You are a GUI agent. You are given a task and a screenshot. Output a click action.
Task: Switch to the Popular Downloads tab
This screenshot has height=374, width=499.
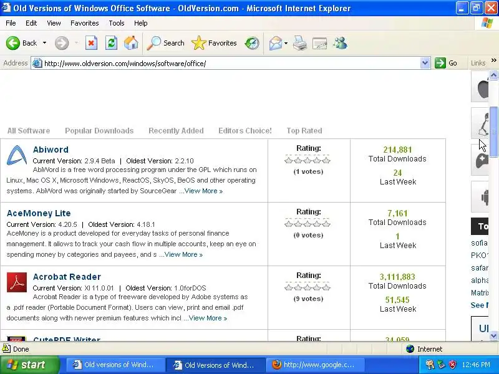[99, 131]
